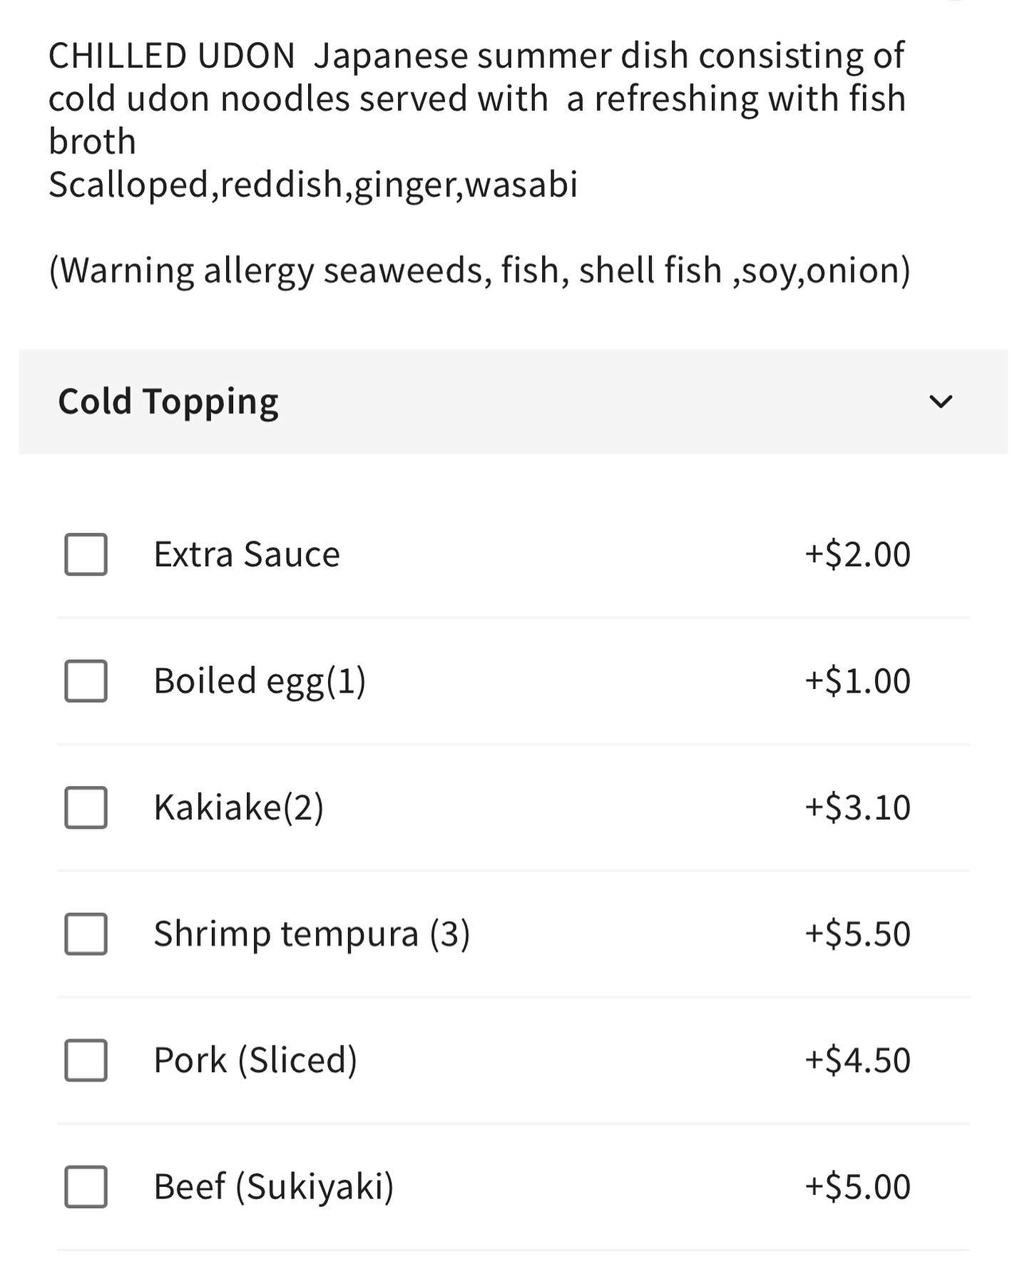Viewport: 1027px width, 1284px height.
Task: Click the +$2.00 price for Extra Sauce
Action: pos(857,554)
